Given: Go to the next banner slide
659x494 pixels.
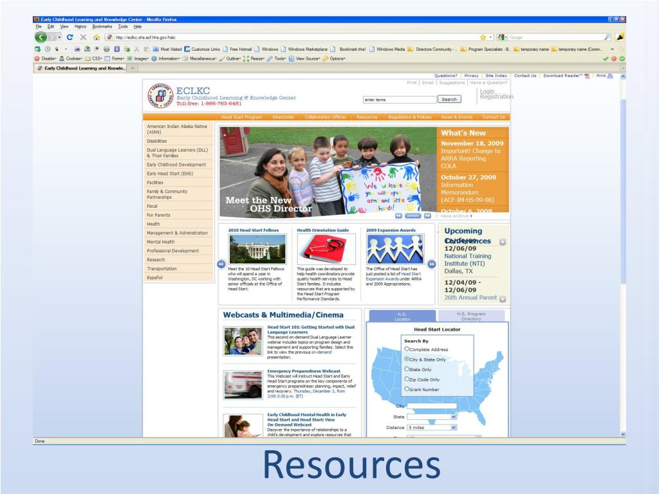Looking at the screenshot, I should tap(427, 215).
